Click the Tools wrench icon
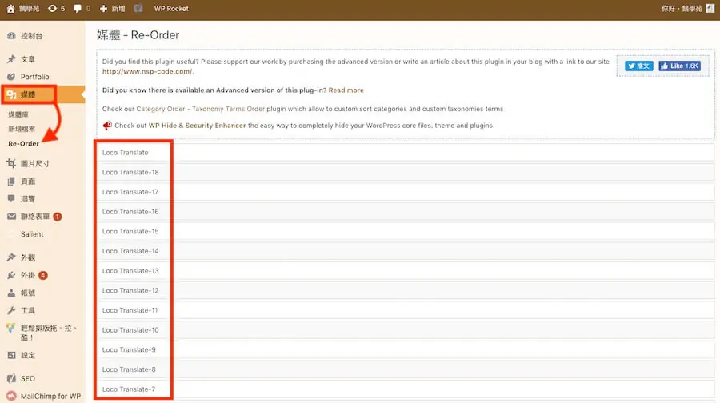The image size is (720, 403). (x=11, y=311)
